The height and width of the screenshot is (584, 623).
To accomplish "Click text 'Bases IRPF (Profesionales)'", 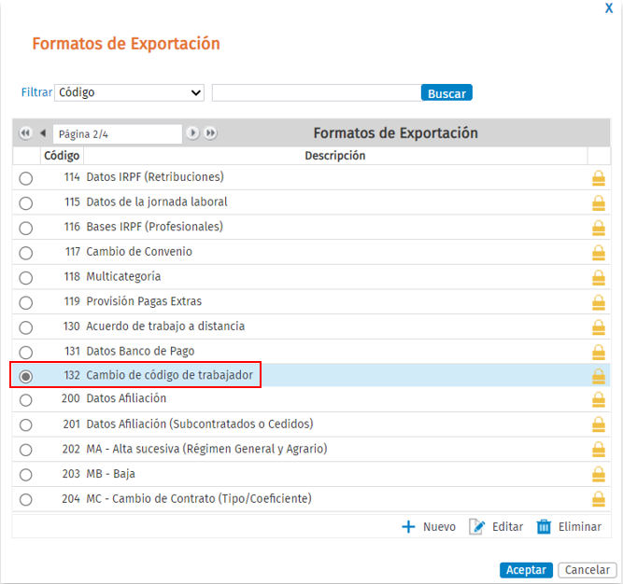I will click(154, 227).
